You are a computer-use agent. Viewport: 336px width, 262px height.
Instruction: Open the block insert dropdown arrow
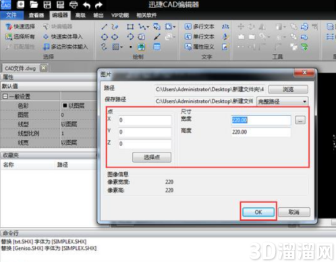174,27
